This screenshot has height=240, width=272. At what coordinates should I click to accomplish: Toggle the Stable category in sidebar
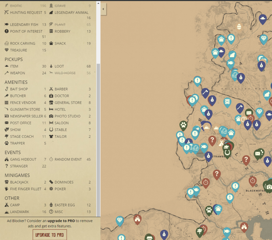(70, 130)
